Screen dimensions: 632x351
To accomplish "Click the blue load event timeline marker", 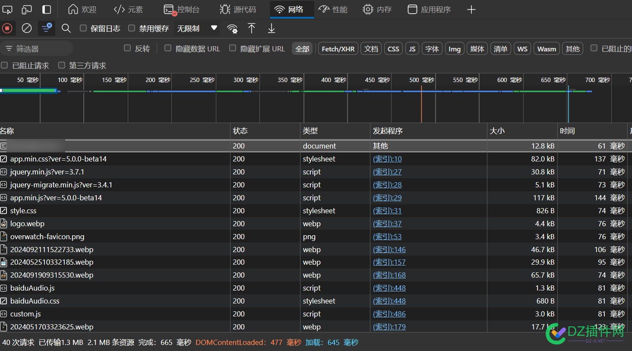I will (568, 104).
